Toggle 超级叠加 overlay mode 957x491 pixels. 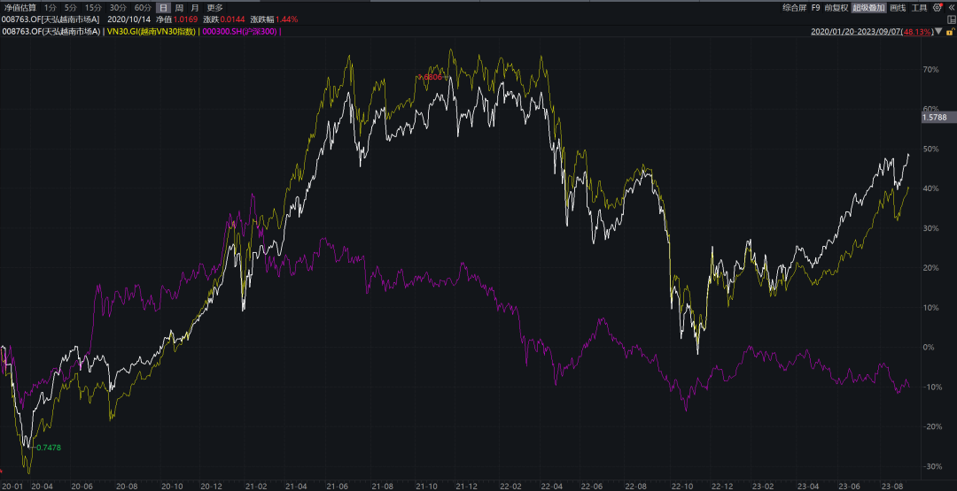point(868,8)
